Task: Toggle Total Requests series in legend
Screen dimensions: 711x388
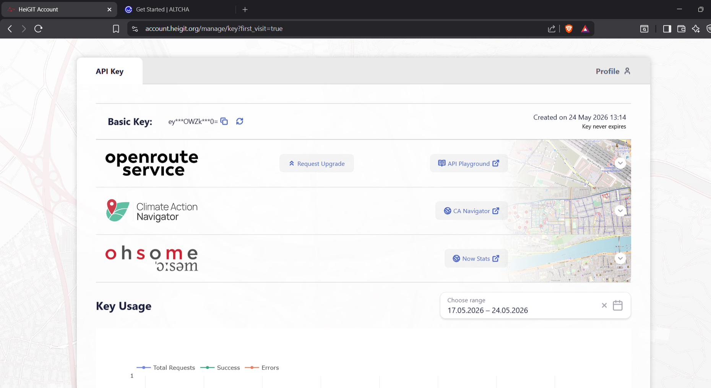Action: tap(166, 367)
